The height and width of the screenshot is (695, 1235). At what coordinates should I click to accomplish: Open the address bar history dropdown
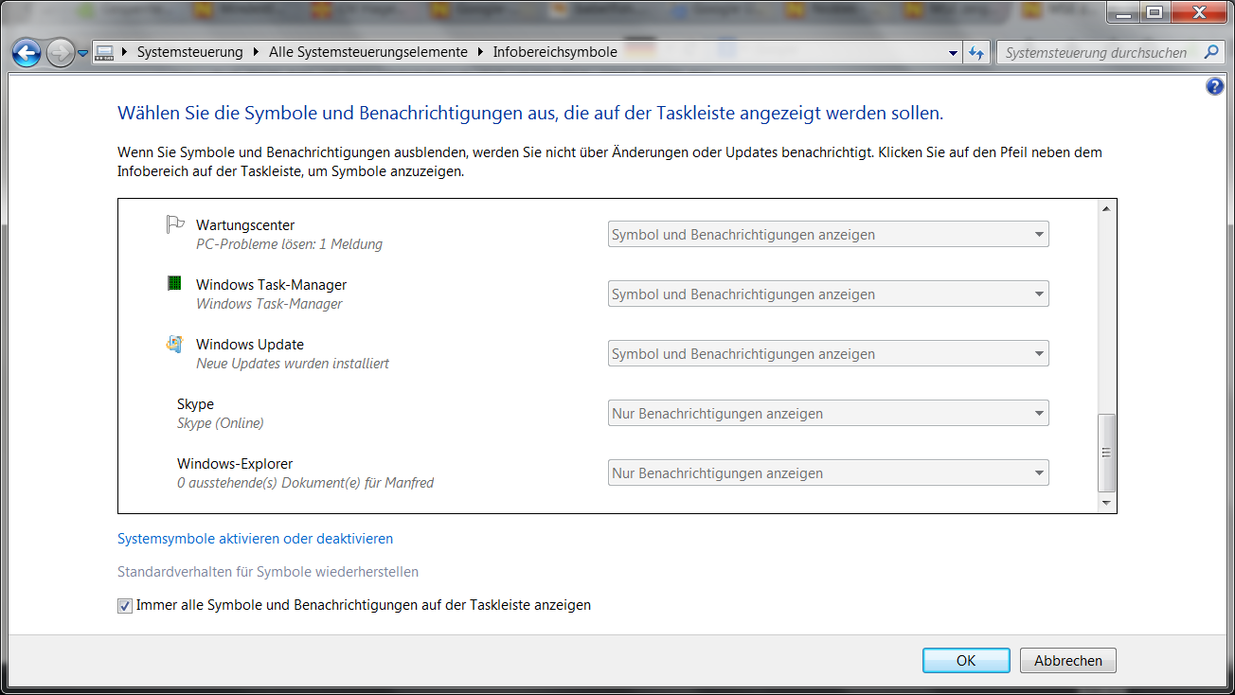pyautogui.click(x=954, y=53)
